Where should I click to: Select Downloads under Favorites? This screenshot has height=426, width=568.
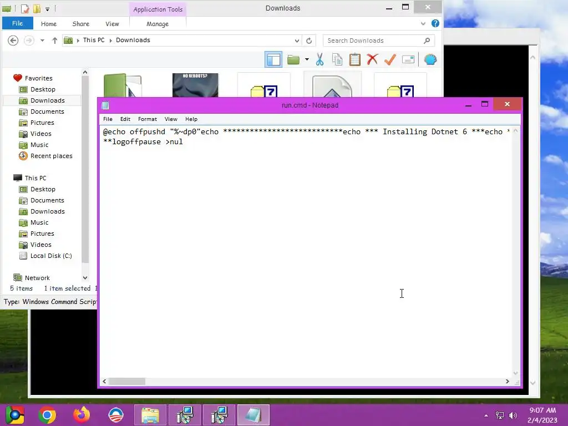click(x=48, y=100)
